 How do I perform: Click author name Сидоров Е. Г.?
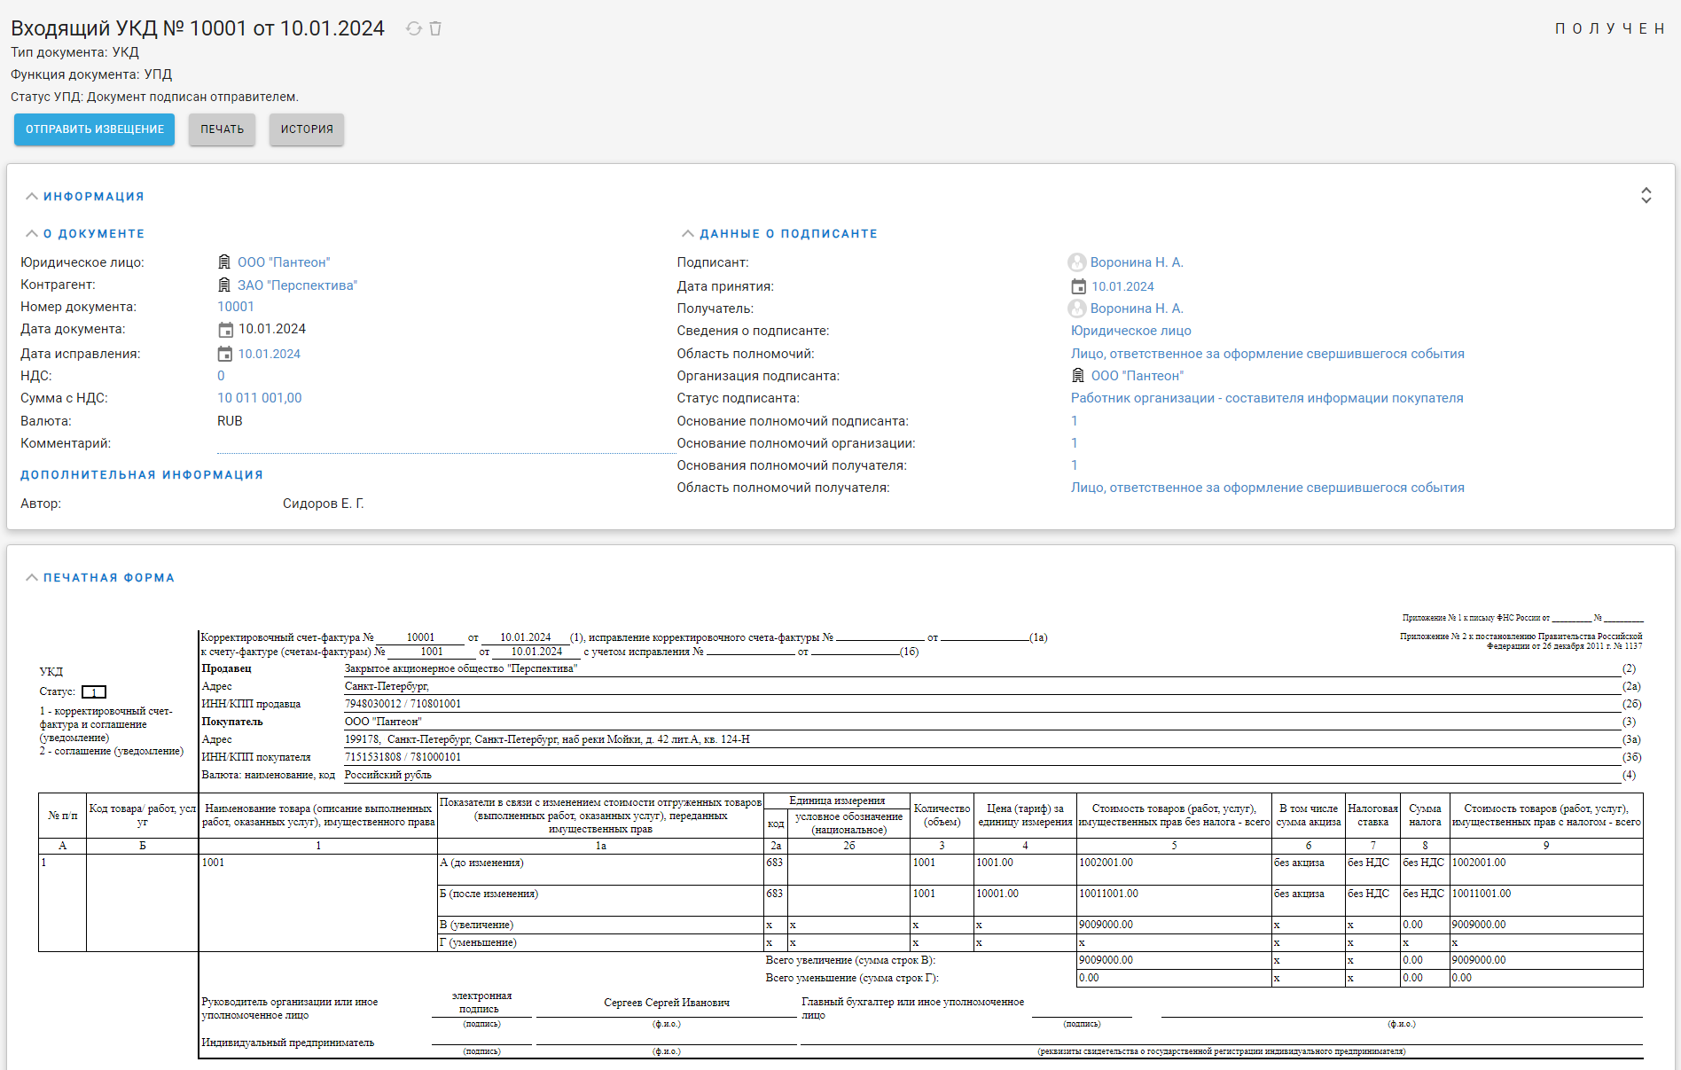[324, 504]
